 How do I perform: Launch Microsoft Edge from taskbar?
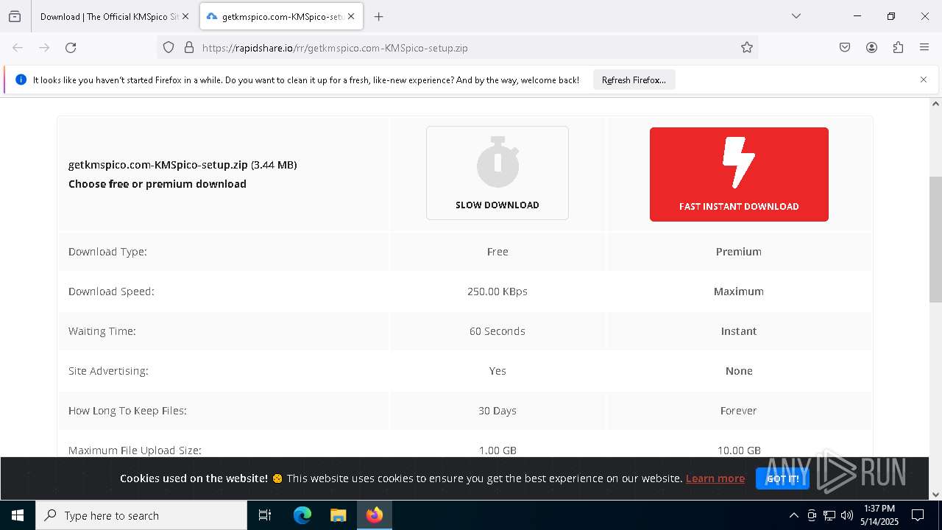(x=302, y=515)
